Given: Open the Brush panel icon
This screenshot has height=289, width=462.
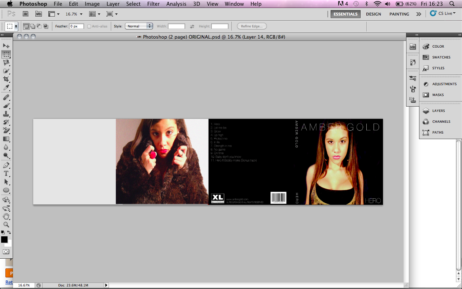Looking at the screenshot, I should point(413,78).
